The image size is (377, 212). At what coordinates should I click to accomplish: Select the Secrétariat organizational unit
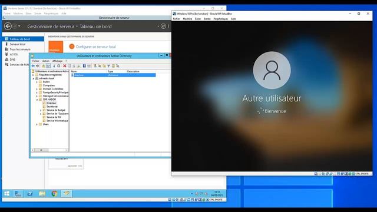(x=52, y=107)
